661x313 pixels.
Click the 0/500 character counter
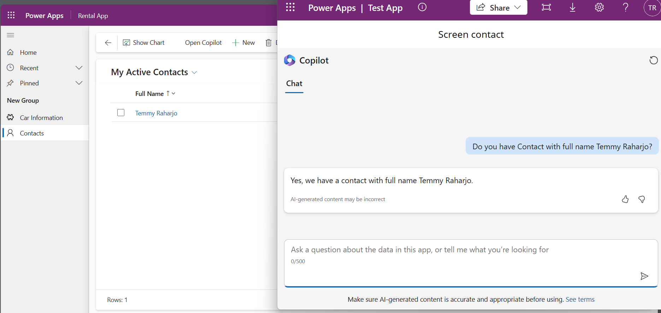[298, 261]
